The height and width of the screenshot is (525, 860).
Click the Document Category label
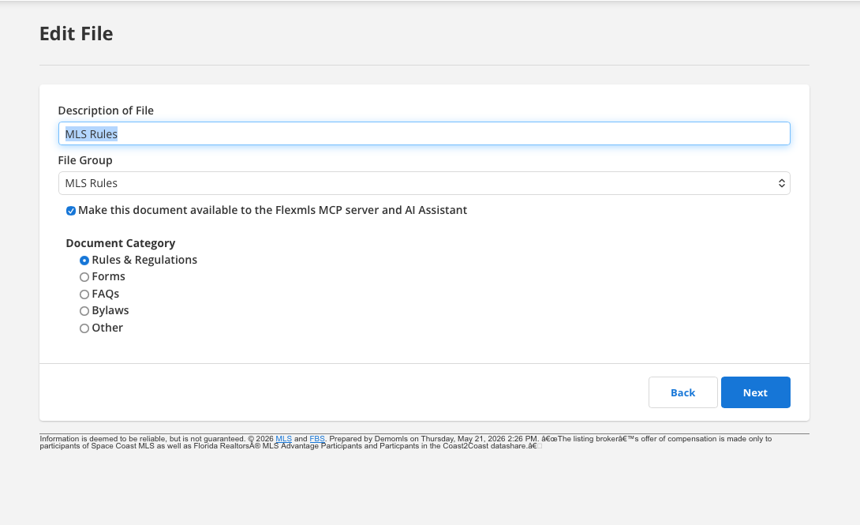[121, 243]
